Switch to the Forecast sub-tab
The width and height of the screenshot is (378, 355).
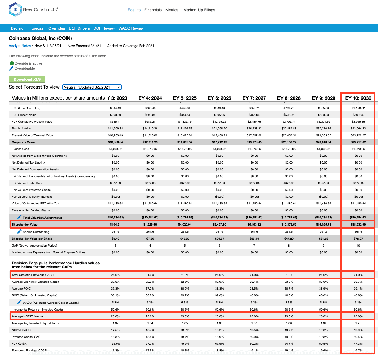[x=37, y=28]
